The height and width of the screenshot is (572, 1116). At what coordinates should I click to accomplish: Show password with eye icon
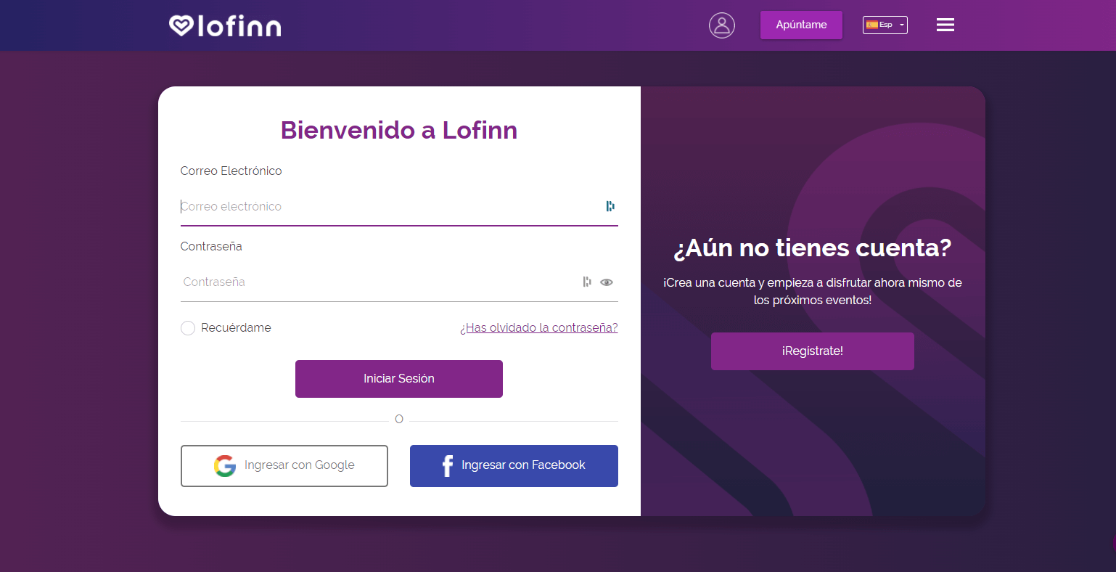(x=607, y=282)
